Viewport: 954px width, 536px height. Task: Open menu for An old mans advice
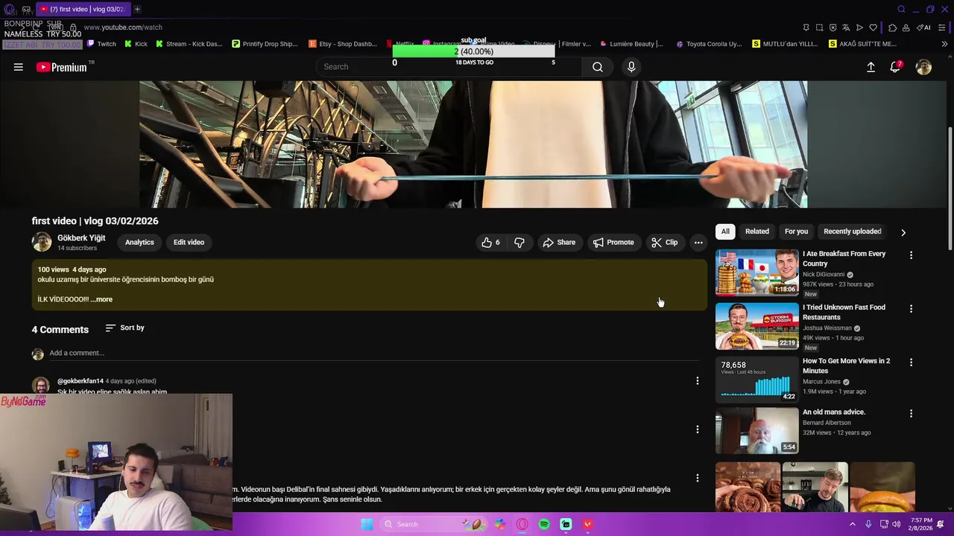tap(911, 413)
